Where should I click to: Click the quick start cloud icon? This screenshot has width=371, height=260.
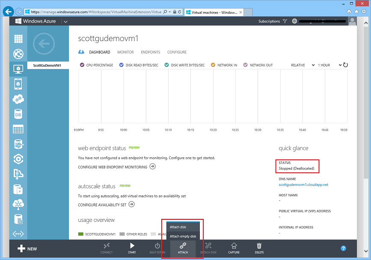point(81,52)
